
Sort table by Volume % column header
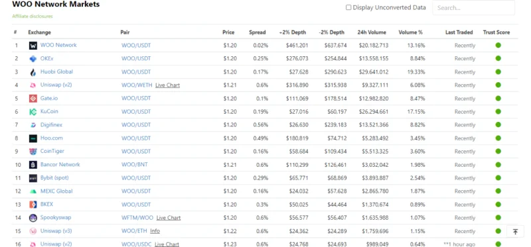(410, 32)
